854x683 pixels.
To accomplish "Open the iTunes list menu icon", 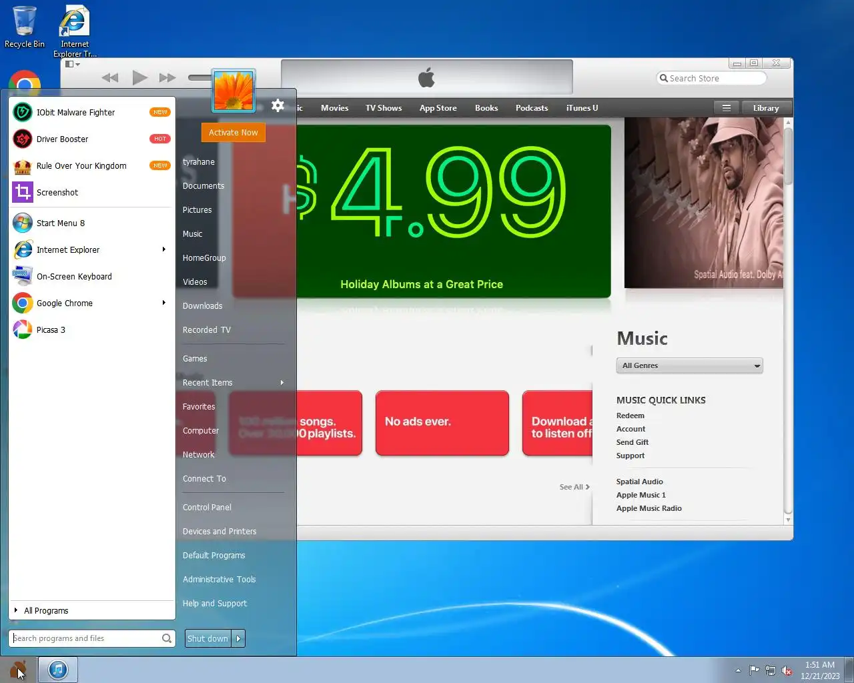I will pyautogui.click(x=727, y=108).
